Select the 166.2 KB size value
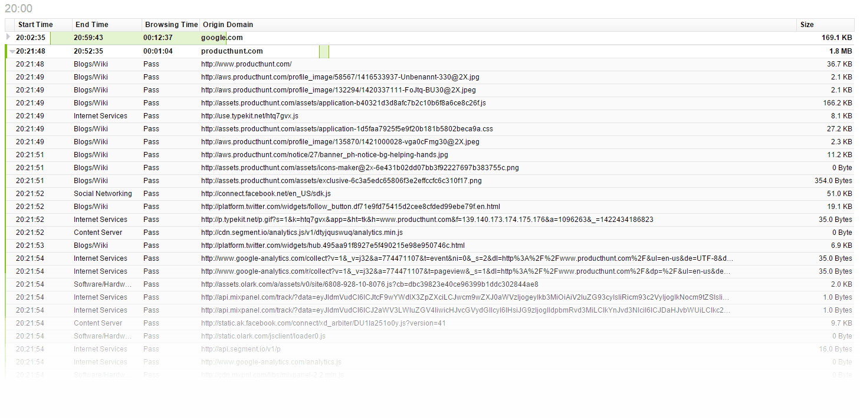The image size is (860, 418). tap(838, 103)
